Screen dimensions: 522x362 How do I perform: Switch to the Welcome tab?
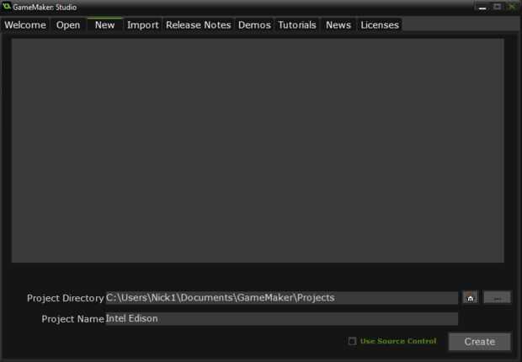tap(25, 25)
